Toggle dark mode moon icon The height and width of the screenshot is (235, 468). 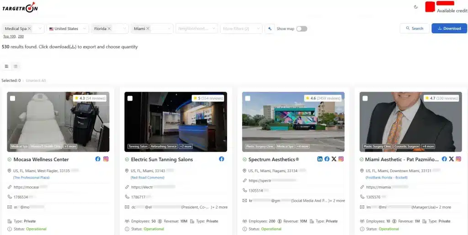(416, 7)
